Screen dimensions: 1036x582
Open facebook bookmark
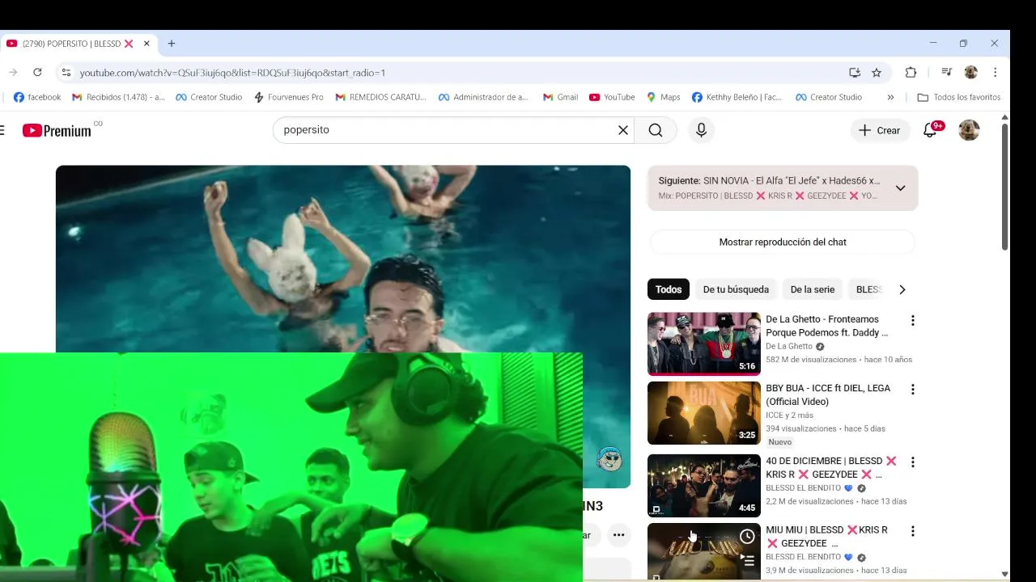pyautogui.click(x=37, y=97)
